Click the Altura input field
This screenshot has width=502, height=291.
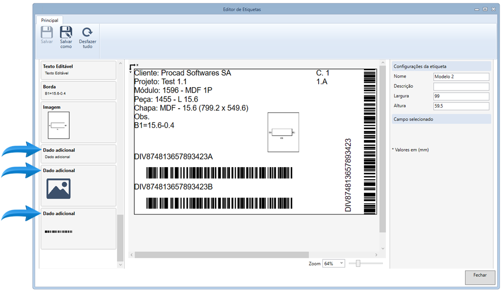point(461,106)
